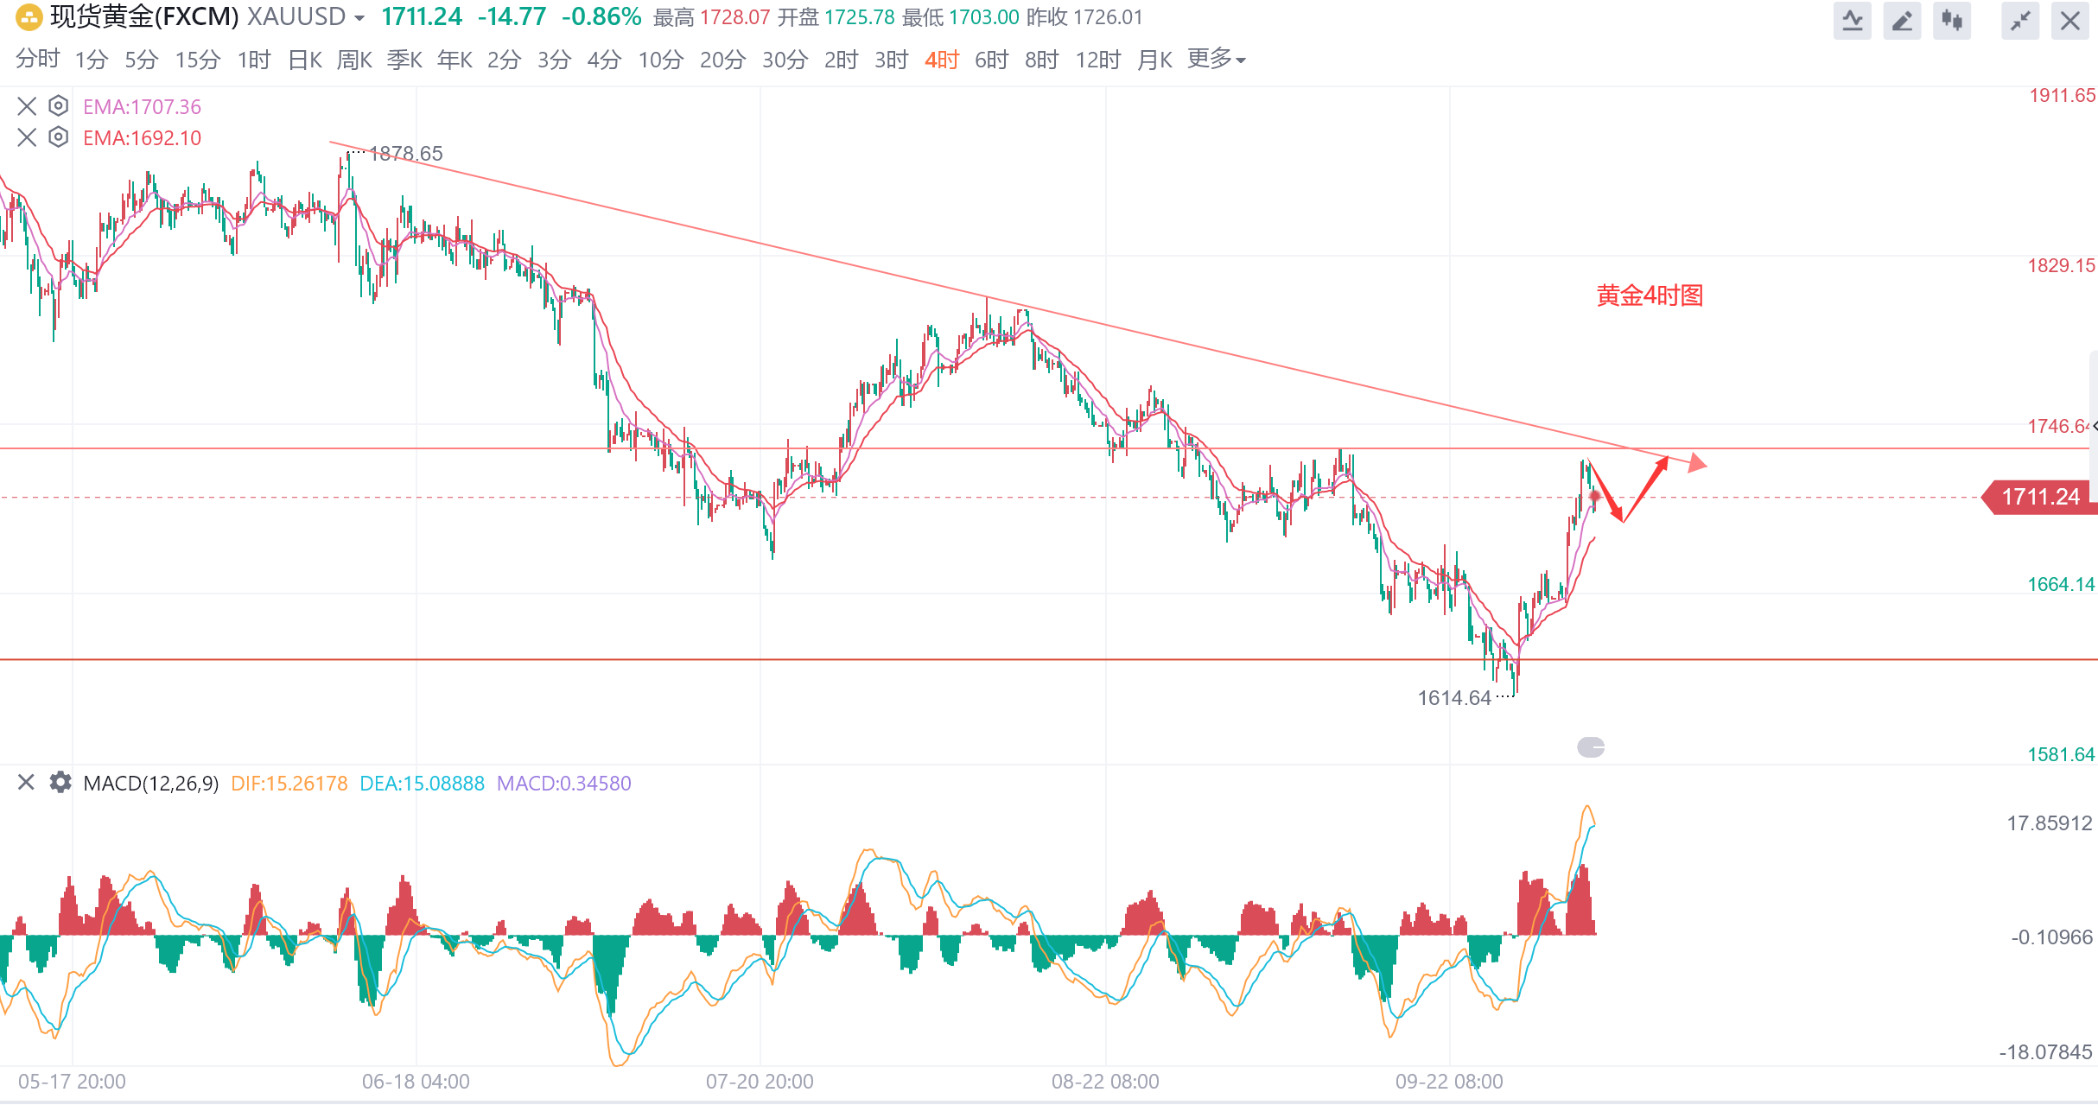The image size is (2098, 1105).
Task: Switch to the 12时 timeframe
Action: [1098, 59]
